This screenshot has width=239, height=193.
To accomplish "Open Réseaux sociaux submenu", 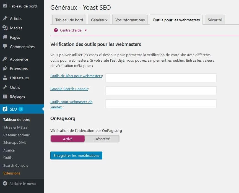I will tap(17, 135).
